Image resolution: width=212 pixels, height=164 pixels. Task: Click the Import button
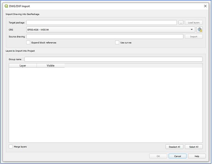click(x=194, y=37)
